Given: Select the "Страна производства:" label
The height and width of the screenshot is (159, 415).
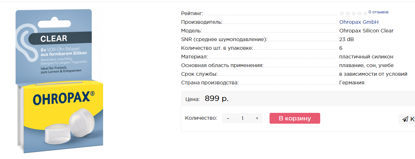Looking at the screenshot, I should click(210, 83).
